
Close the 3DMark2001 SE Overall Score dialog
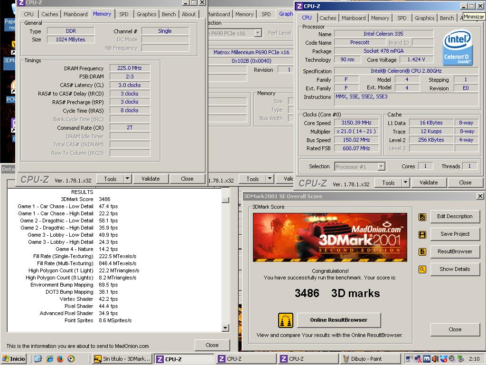pyautogui.click(x=480, y=196)
